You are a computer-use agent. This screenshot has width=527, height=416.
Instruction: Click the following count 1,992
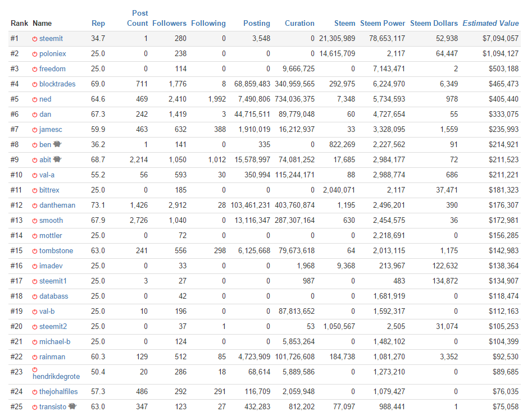click(x=217, y=99)
